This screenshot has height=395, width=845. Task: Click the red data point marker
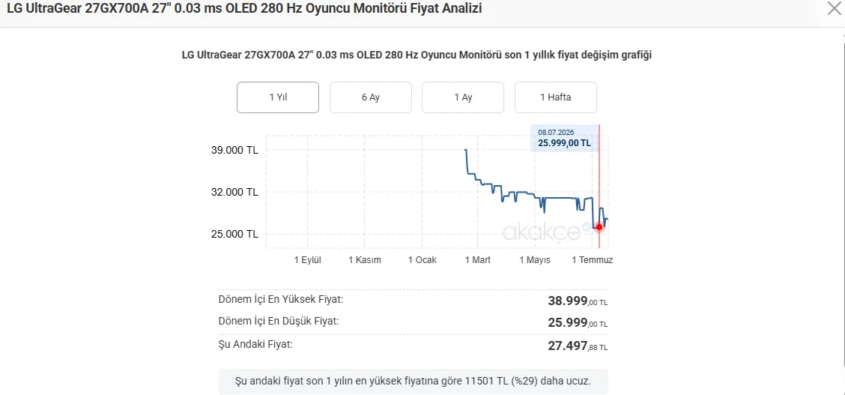click(x=599, y=227)
